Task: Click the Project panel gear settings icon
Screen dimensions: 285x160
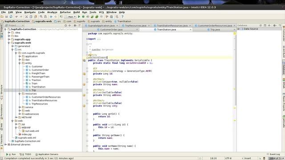Action: pos(75,26)
